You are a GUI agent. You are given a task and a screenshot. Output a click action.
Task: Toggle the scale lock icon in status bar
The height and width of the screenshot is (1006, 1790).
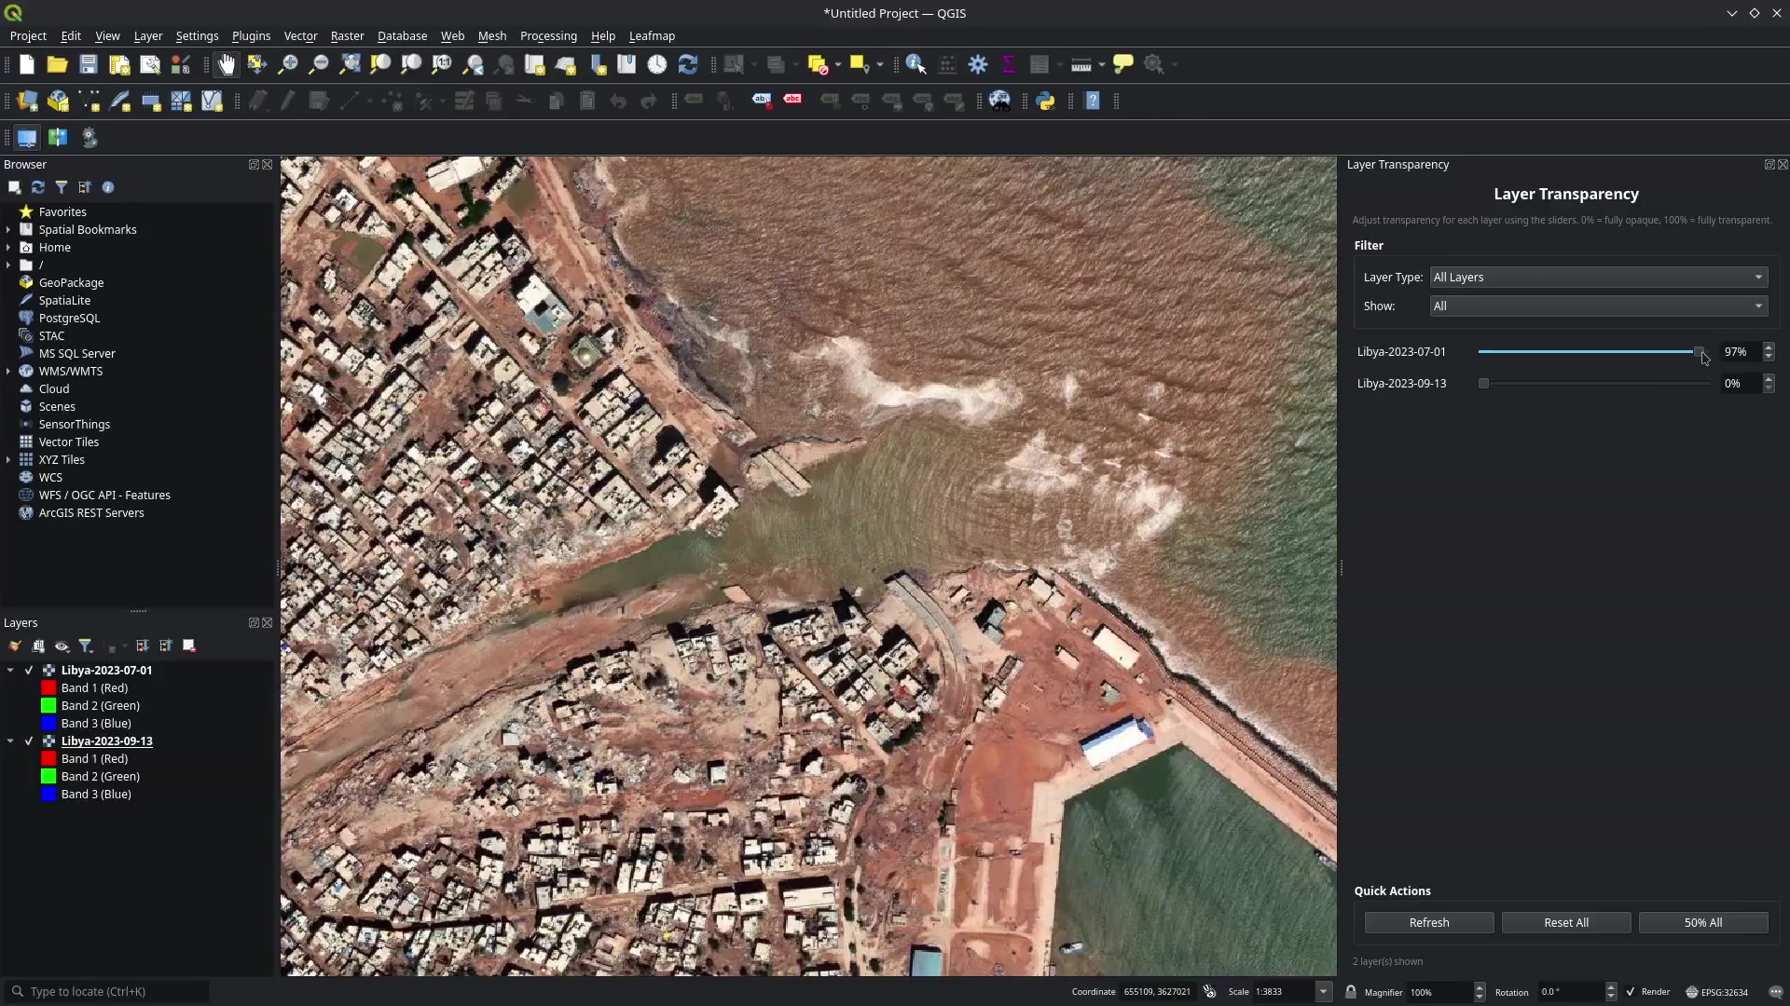[x=1351, y=992]
